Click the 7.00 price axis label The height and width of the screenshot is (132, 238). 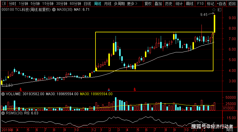pos(232,39)
